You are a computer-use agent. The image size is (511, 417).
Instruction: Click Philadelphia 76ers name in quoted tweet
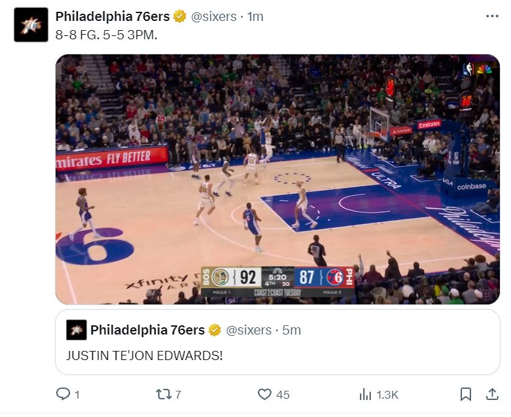(147, 330)
